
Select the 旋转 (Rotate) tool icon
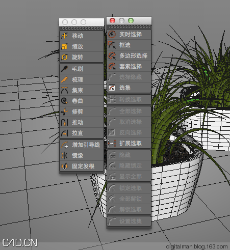point(64,57)
